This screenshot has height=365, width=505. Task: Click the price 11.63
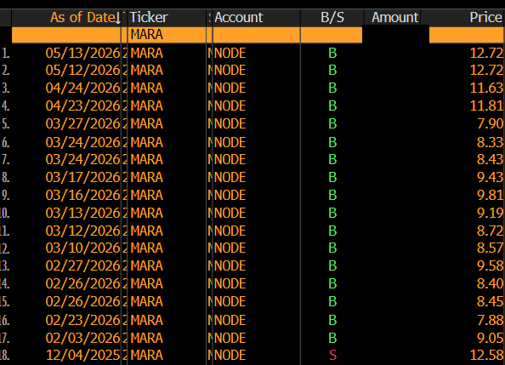486,88
